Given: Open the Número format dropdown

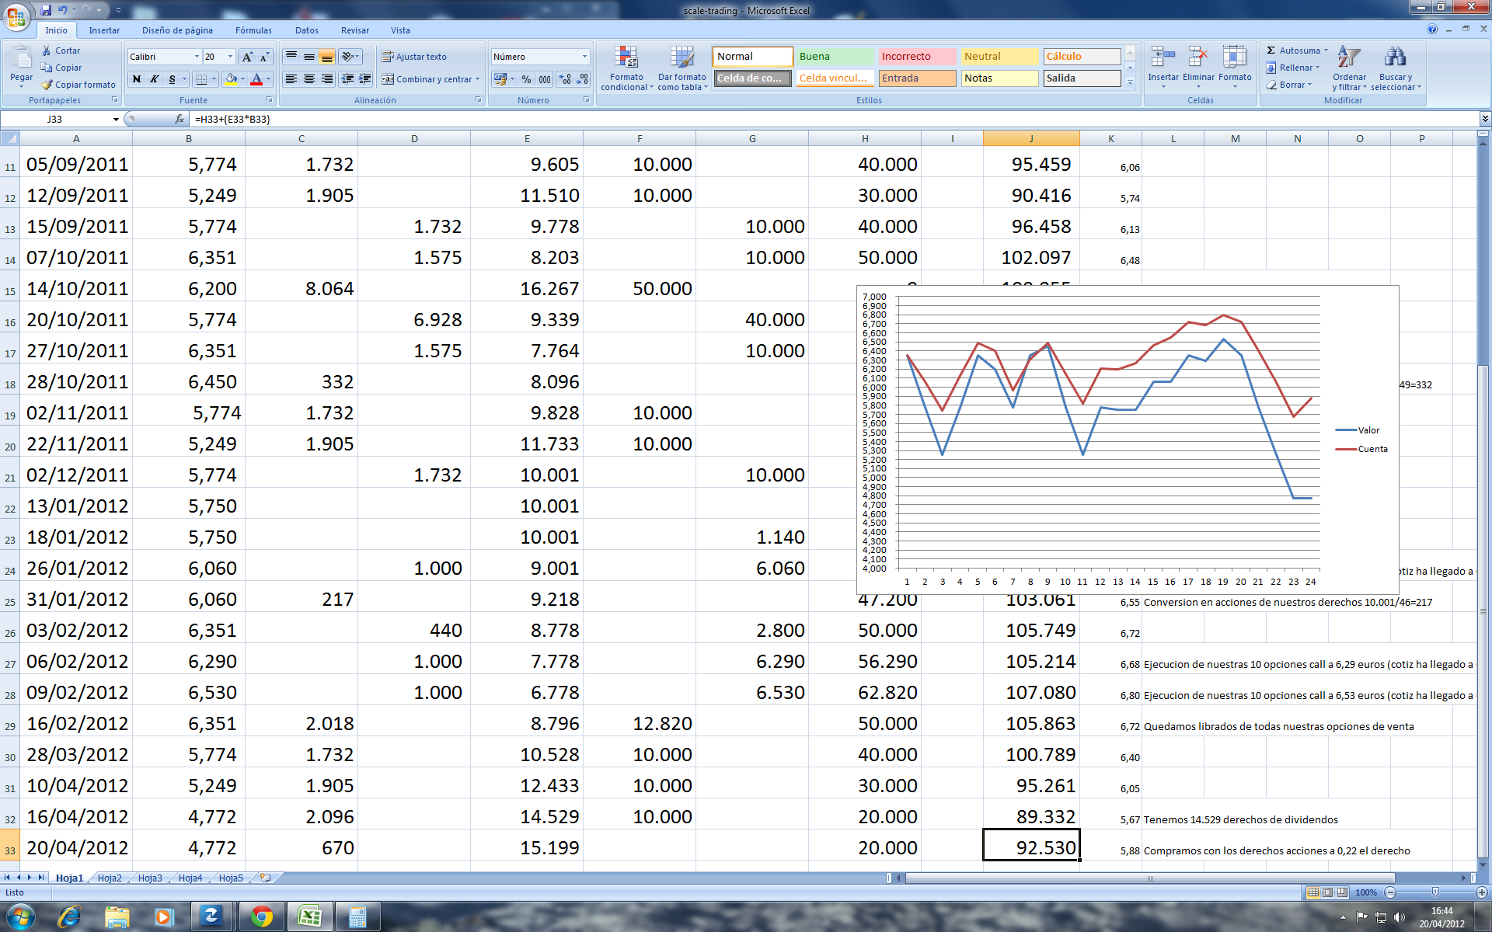Looking at the screenshot, I should tap(584, 57).
